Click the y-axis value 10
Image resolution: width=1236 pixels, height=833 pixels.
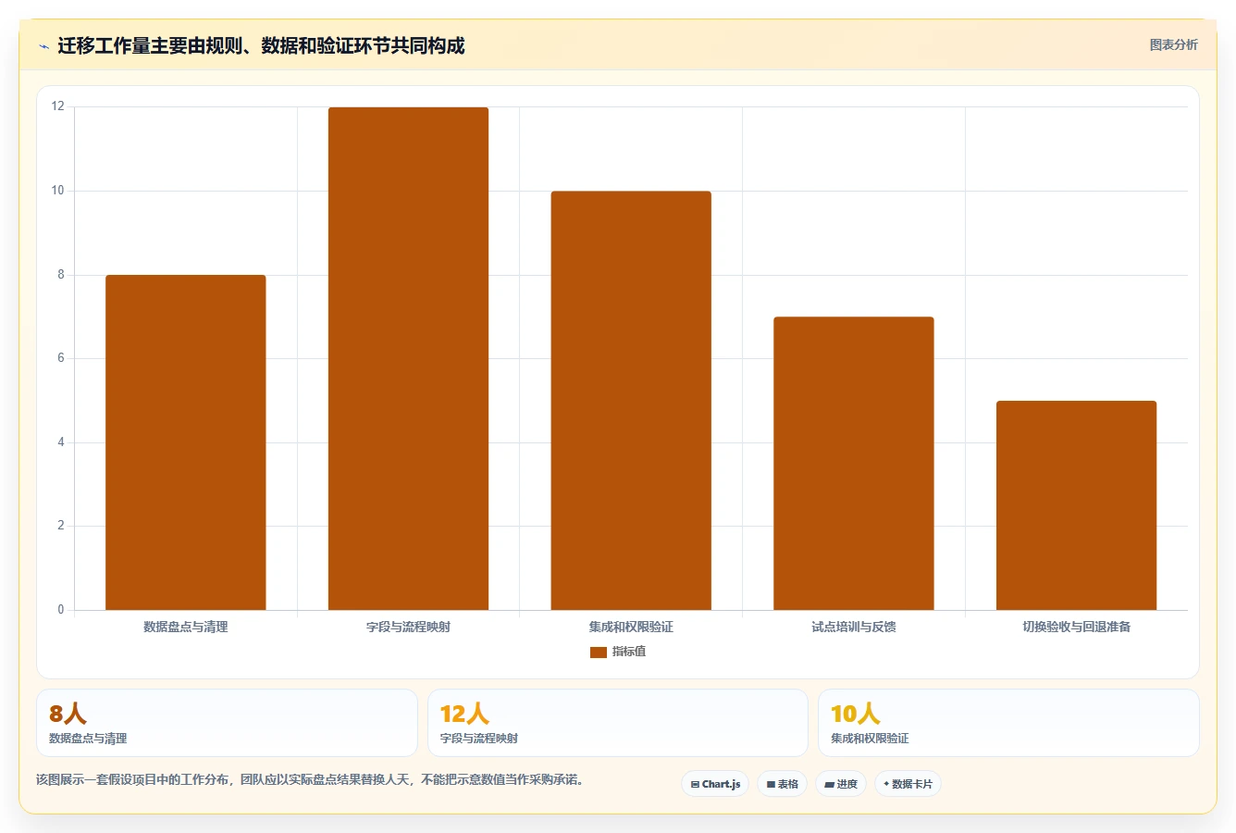click(x=58, y=191)
